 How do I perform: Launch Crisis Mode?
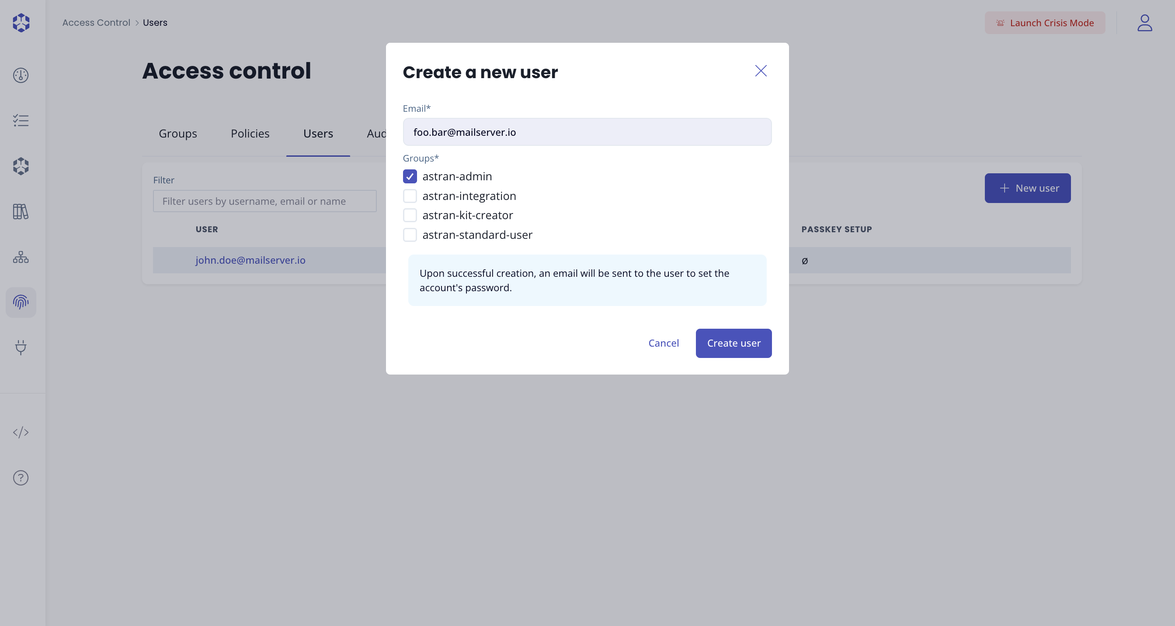[x=1045, y=23]
